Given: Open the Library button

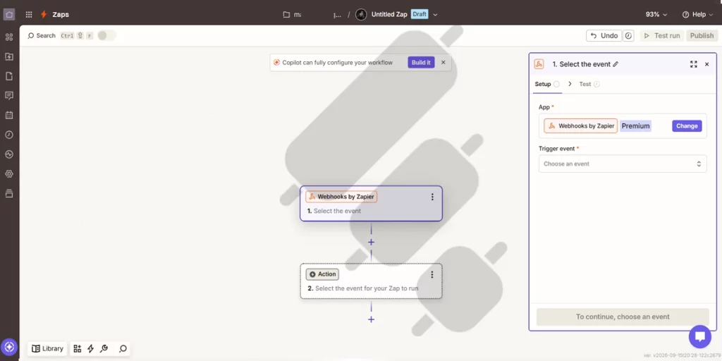Looking at the screenshot, I should [x=47, y=348].
